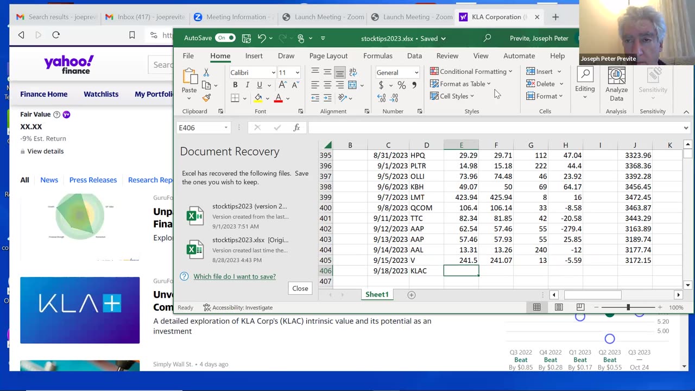Click the Middle Align icon
Viewport: 695px width, 391px height.
327,72
